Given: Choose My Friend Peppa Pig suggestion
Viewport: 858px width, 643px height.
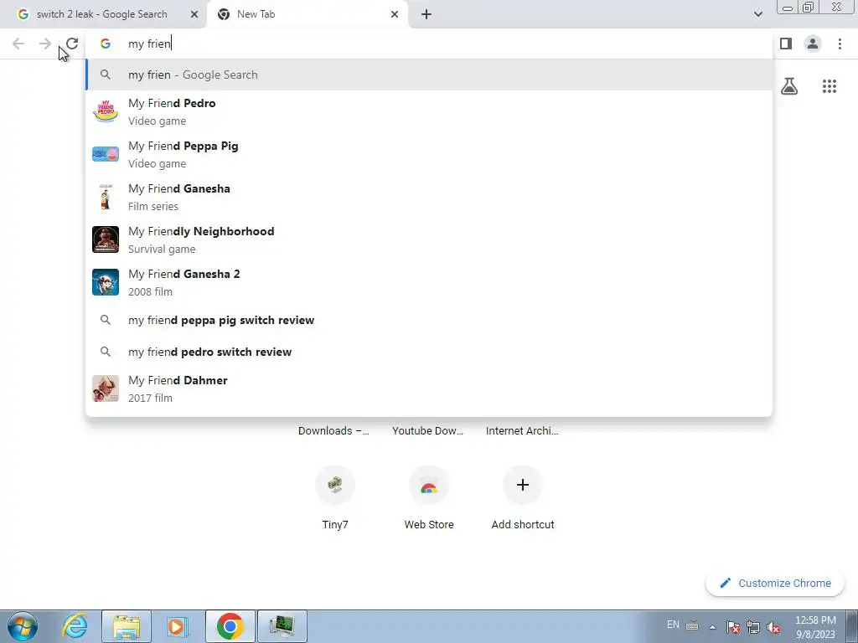Looking at the screenshot, I should click(429, 154).
